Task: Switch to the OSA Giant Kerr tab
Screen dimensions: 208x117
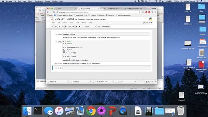Action: click(x=111, y=9)
